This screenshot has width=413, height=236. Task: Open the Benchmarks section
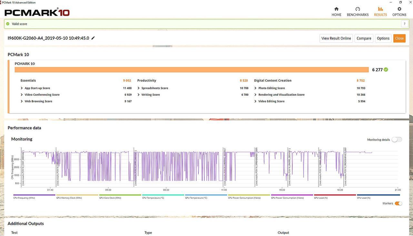pyautogui.click(x=358, y=12)
